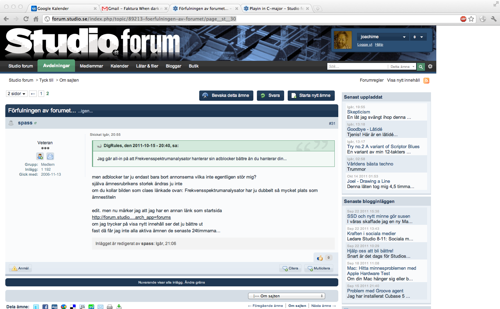Click the search magnifier button
Viewport: 500px width, 309px height.
(421, 66)
